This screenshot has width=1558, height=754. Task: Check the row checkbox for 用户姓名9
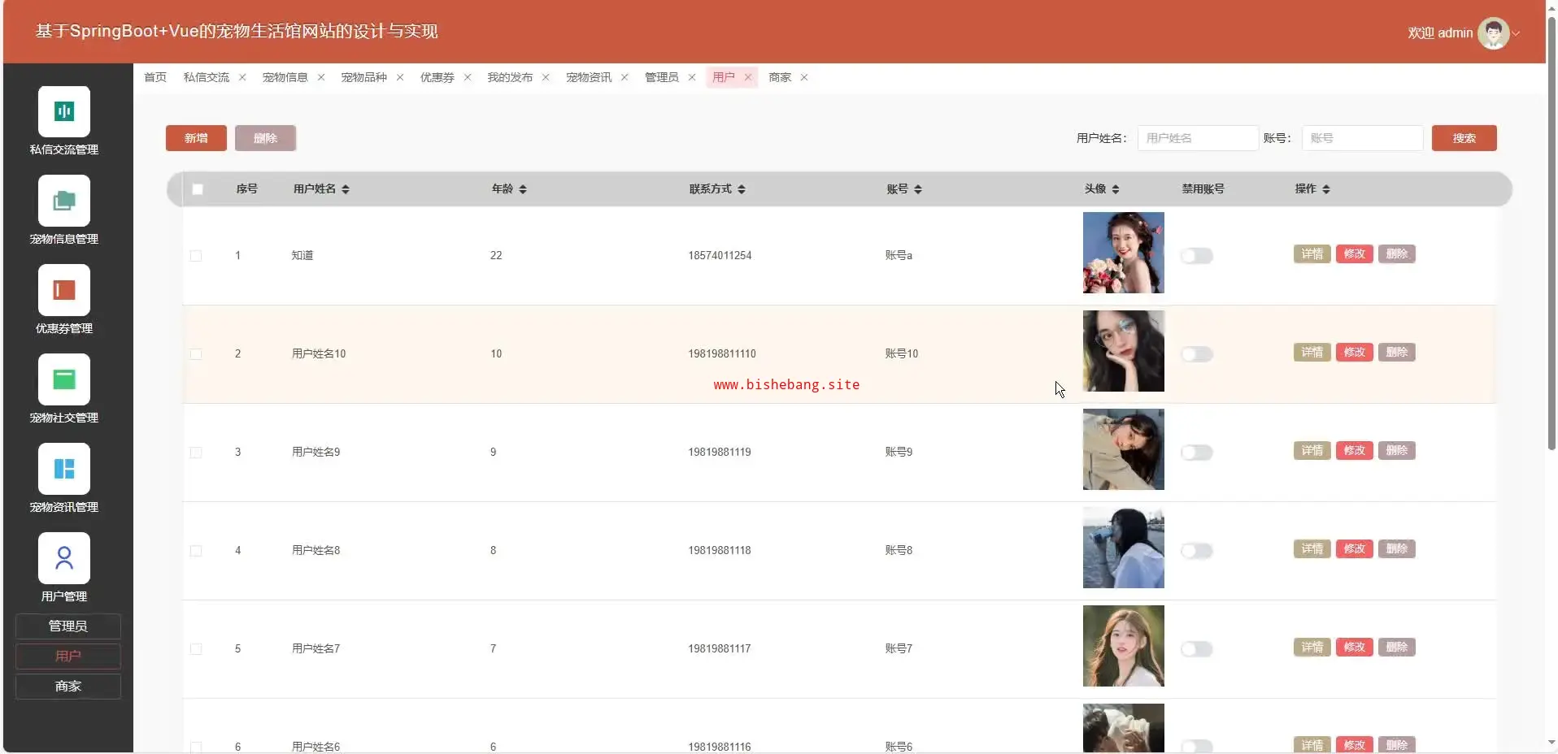click(x=196, y=453)
